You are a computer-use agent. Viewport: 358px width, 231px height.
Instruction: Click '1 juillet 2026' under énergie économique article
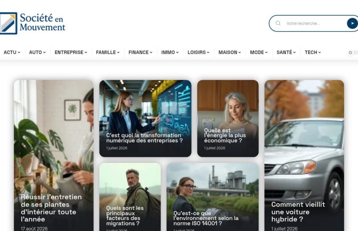pos(215,148)
